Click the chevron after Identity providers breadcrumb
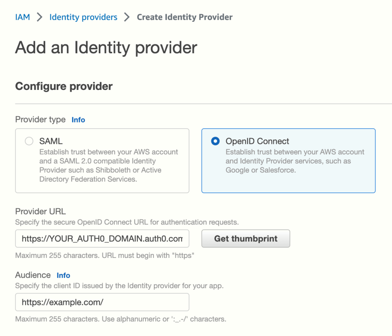The width and height of the screenshot is (392, 336). (x=127, y=17)
